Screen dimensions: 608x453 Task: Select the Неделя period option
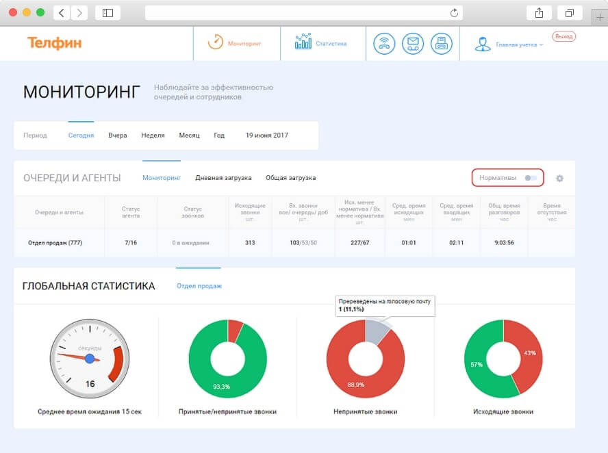(x=153, y=135)
